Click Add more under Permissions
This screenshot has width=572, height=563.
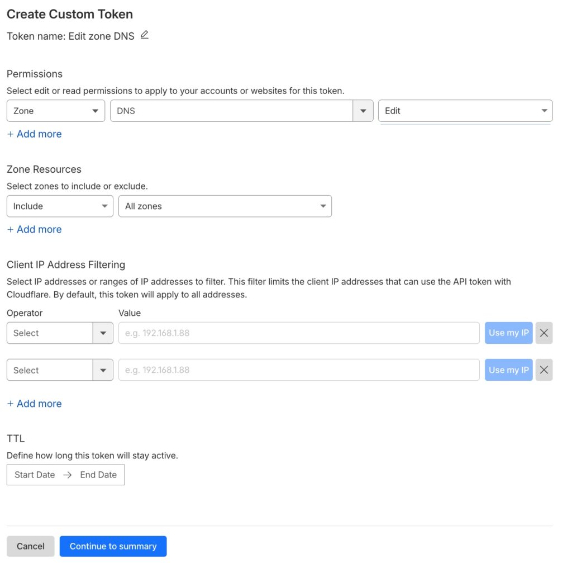(35, 134)
